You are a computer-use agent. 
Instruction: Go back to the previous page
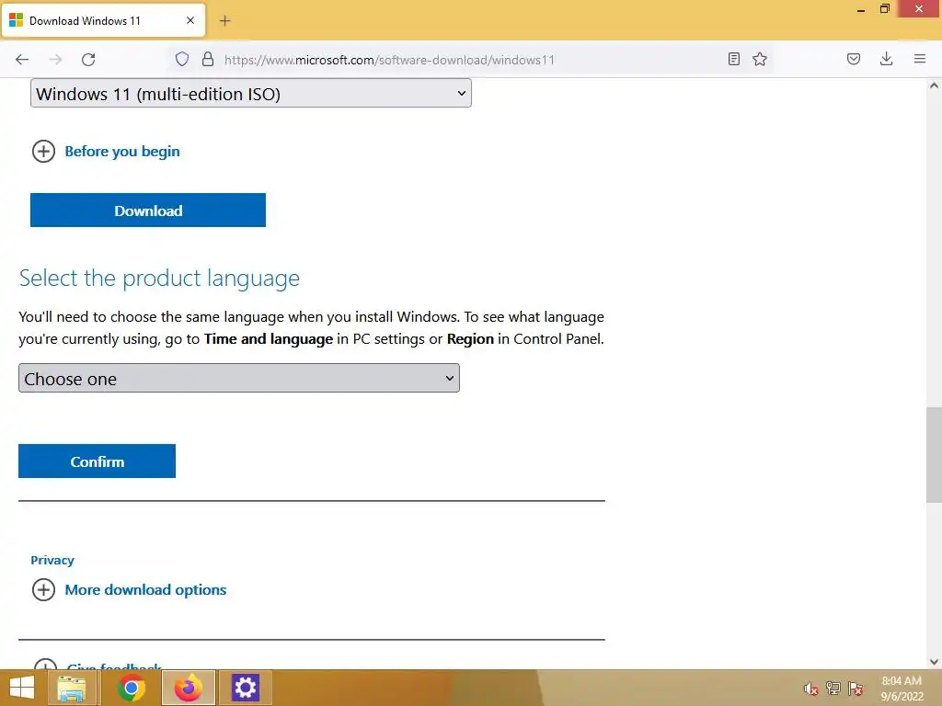point(22,60)
